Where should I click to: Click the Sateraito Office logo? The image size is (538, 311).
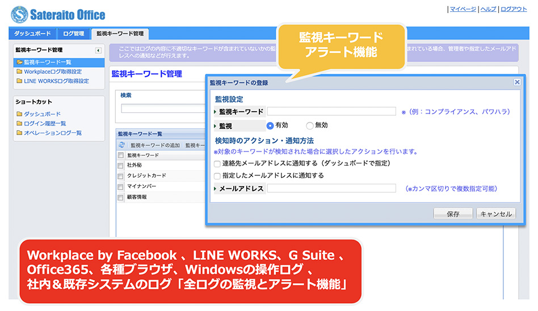click(x=58, y=15)
